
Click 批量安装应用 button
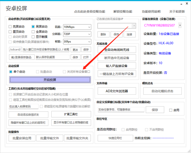pyautogui.click(x=22, y=138)
